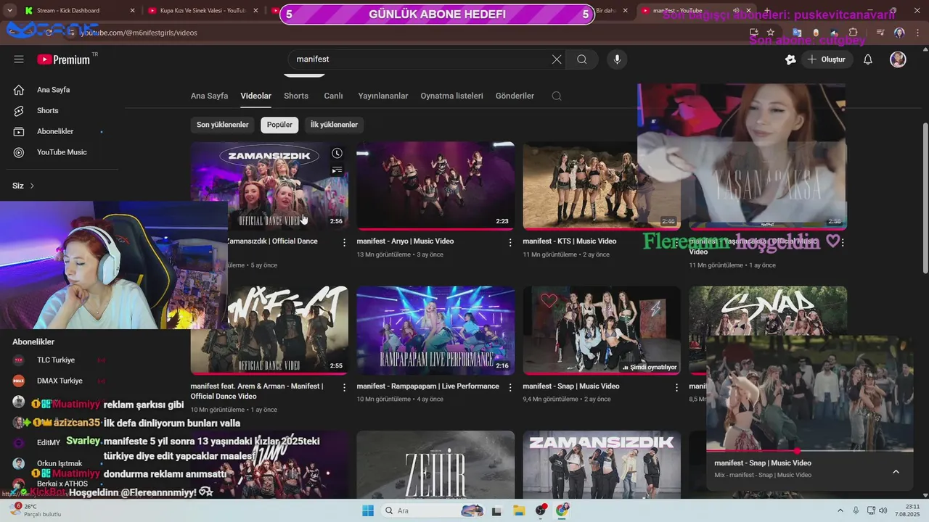This screenshot has height=522, width=929.
Task: Open File Explorer from the taskbar
Action: click(518, 510)
